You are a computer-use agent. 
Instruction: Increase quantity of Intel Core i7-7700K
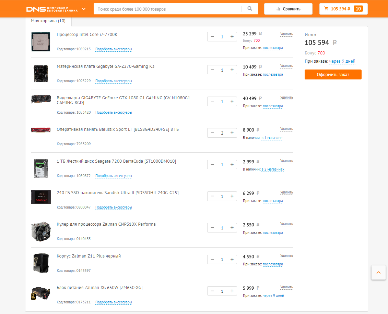232,37
